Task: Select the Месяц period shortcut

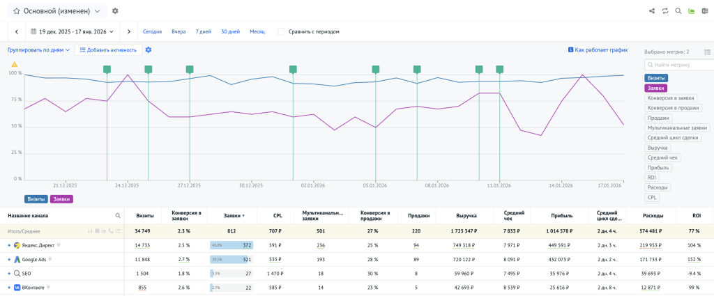Action: pyautogui.click(x=257, y=31)
